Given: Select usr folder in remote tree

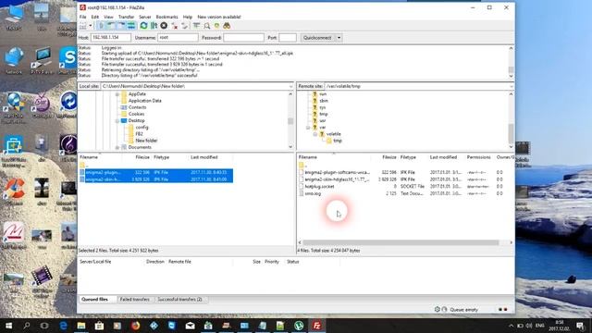Looking at the screenshot, I should coord(323,121).
